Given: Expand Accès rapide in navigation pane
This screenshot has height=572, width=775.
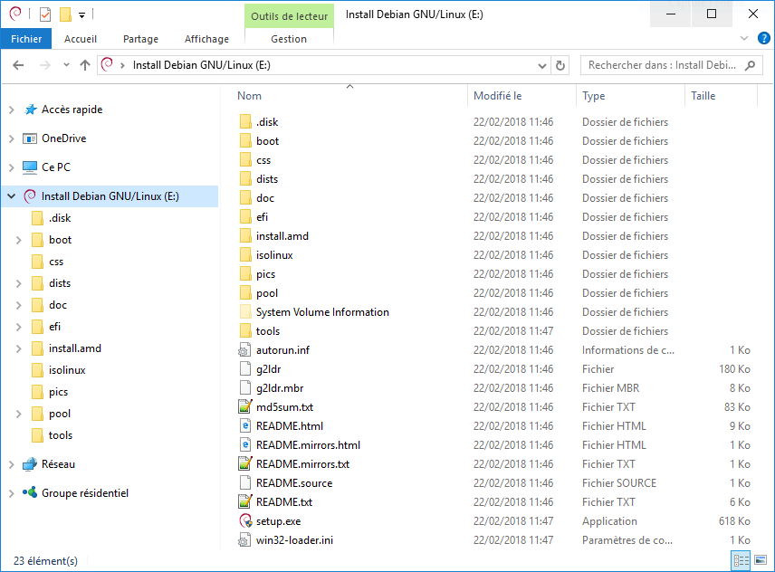Looking at the screenshot, I should [12, 110].
